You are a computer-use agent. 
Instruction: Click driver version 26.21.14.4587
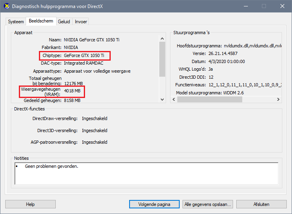(x=223, y=53)
